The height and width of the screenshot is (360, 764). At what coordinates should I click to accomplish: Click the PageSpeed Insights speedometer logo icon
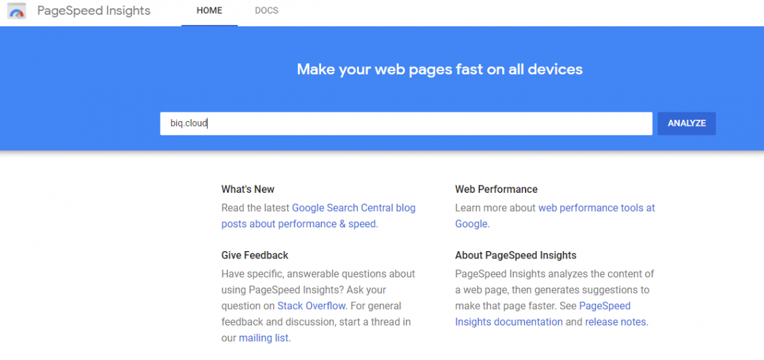16,12
